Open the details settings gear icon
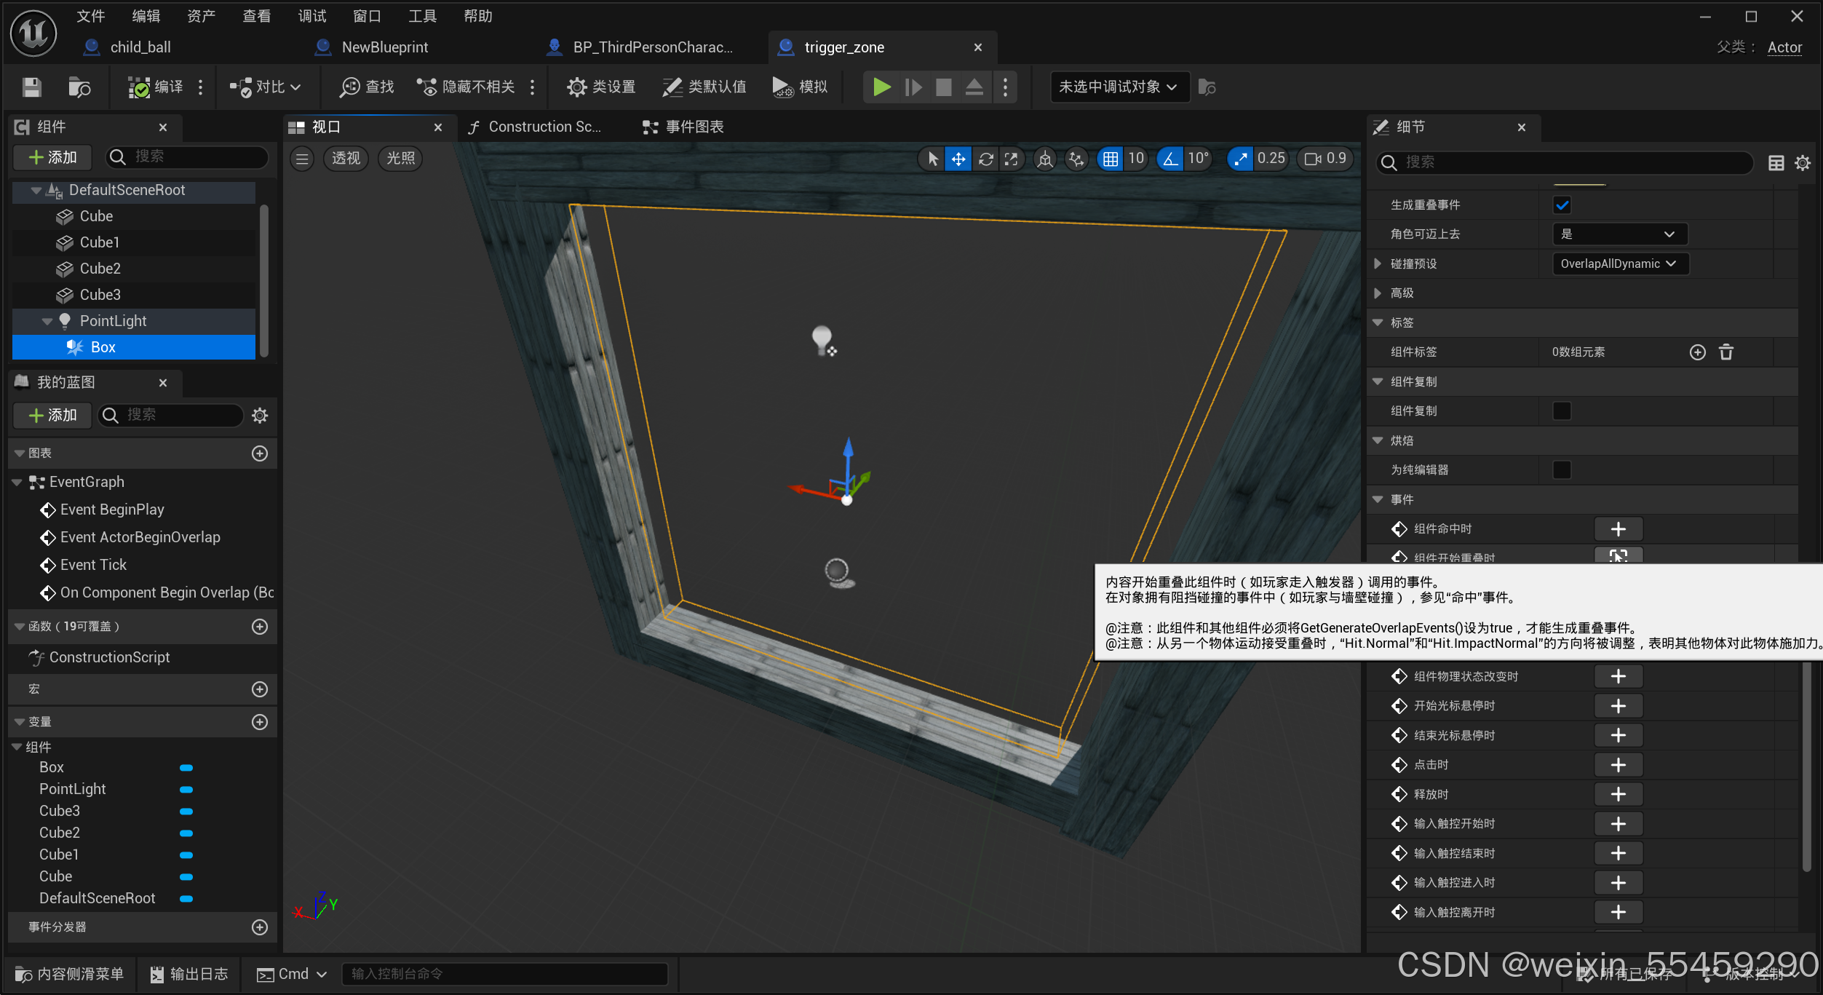The image size is (1823, 995). [1803, 162]
